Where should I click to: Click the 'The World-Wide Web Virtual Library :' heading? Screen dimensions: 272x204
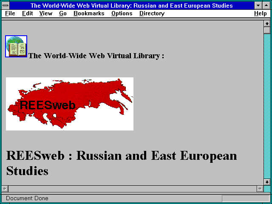click(96, 56)
